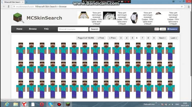Open the browser hamburger menu icon
The image size is (192, 107).
(x=174, y=2)
